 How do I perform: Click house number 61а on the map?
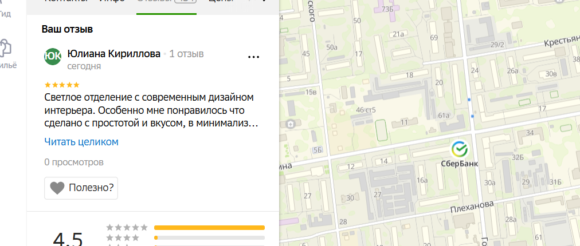(x=444, y=116)
